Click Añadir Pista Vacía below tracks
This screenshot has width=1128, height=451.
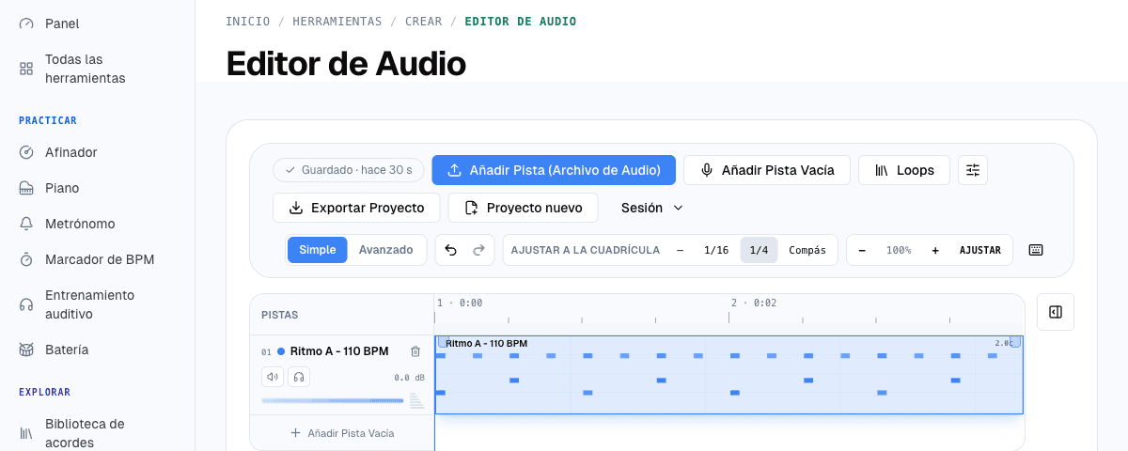tap(342, 433)
